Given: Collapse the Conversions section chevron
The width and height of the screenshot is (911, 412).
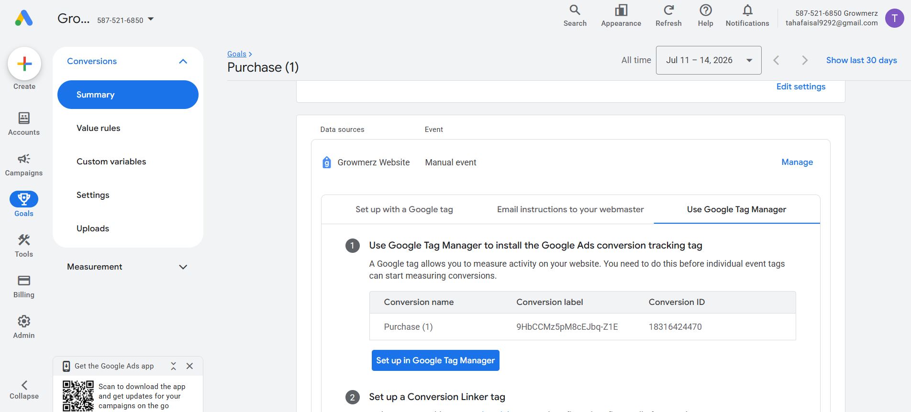Looking at the screenshot, I should coord(183,61).
